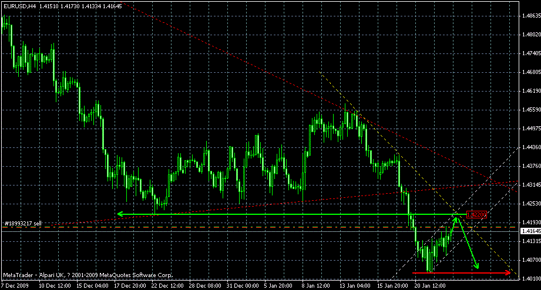
Task: Click the 5 Jan 20:00 time label
Action: (x=278, y=286)
